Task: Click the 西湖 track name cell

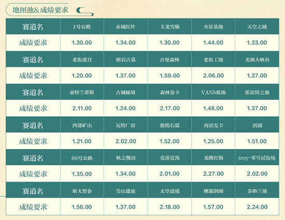Action: coord(257,125)
